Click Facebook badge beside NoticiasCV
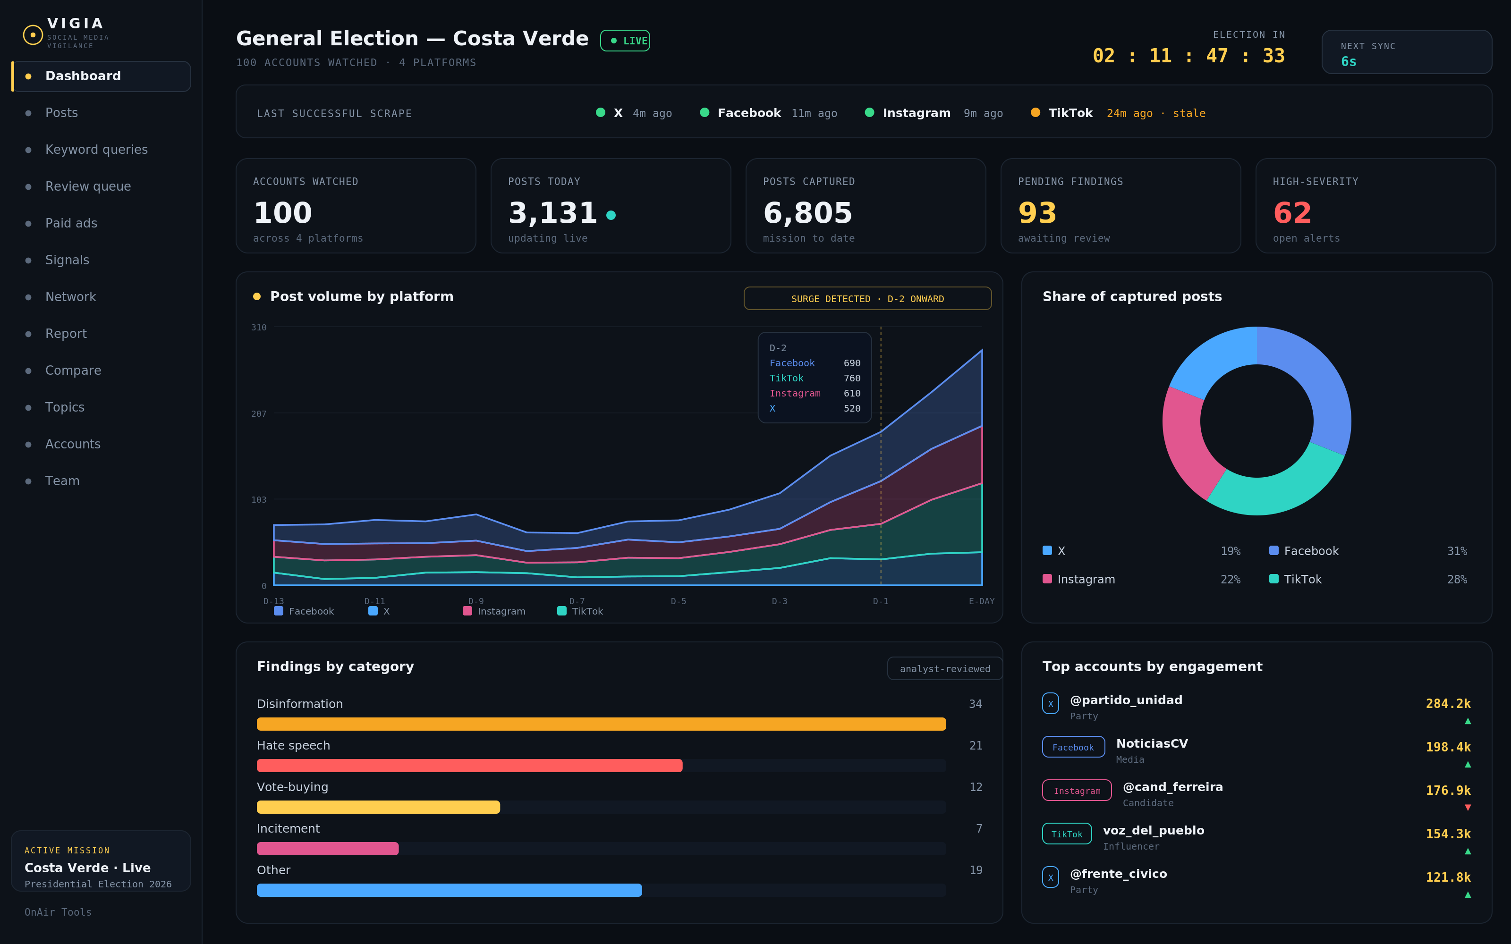Screen dimensions: 1511x944 [1073, 747]
